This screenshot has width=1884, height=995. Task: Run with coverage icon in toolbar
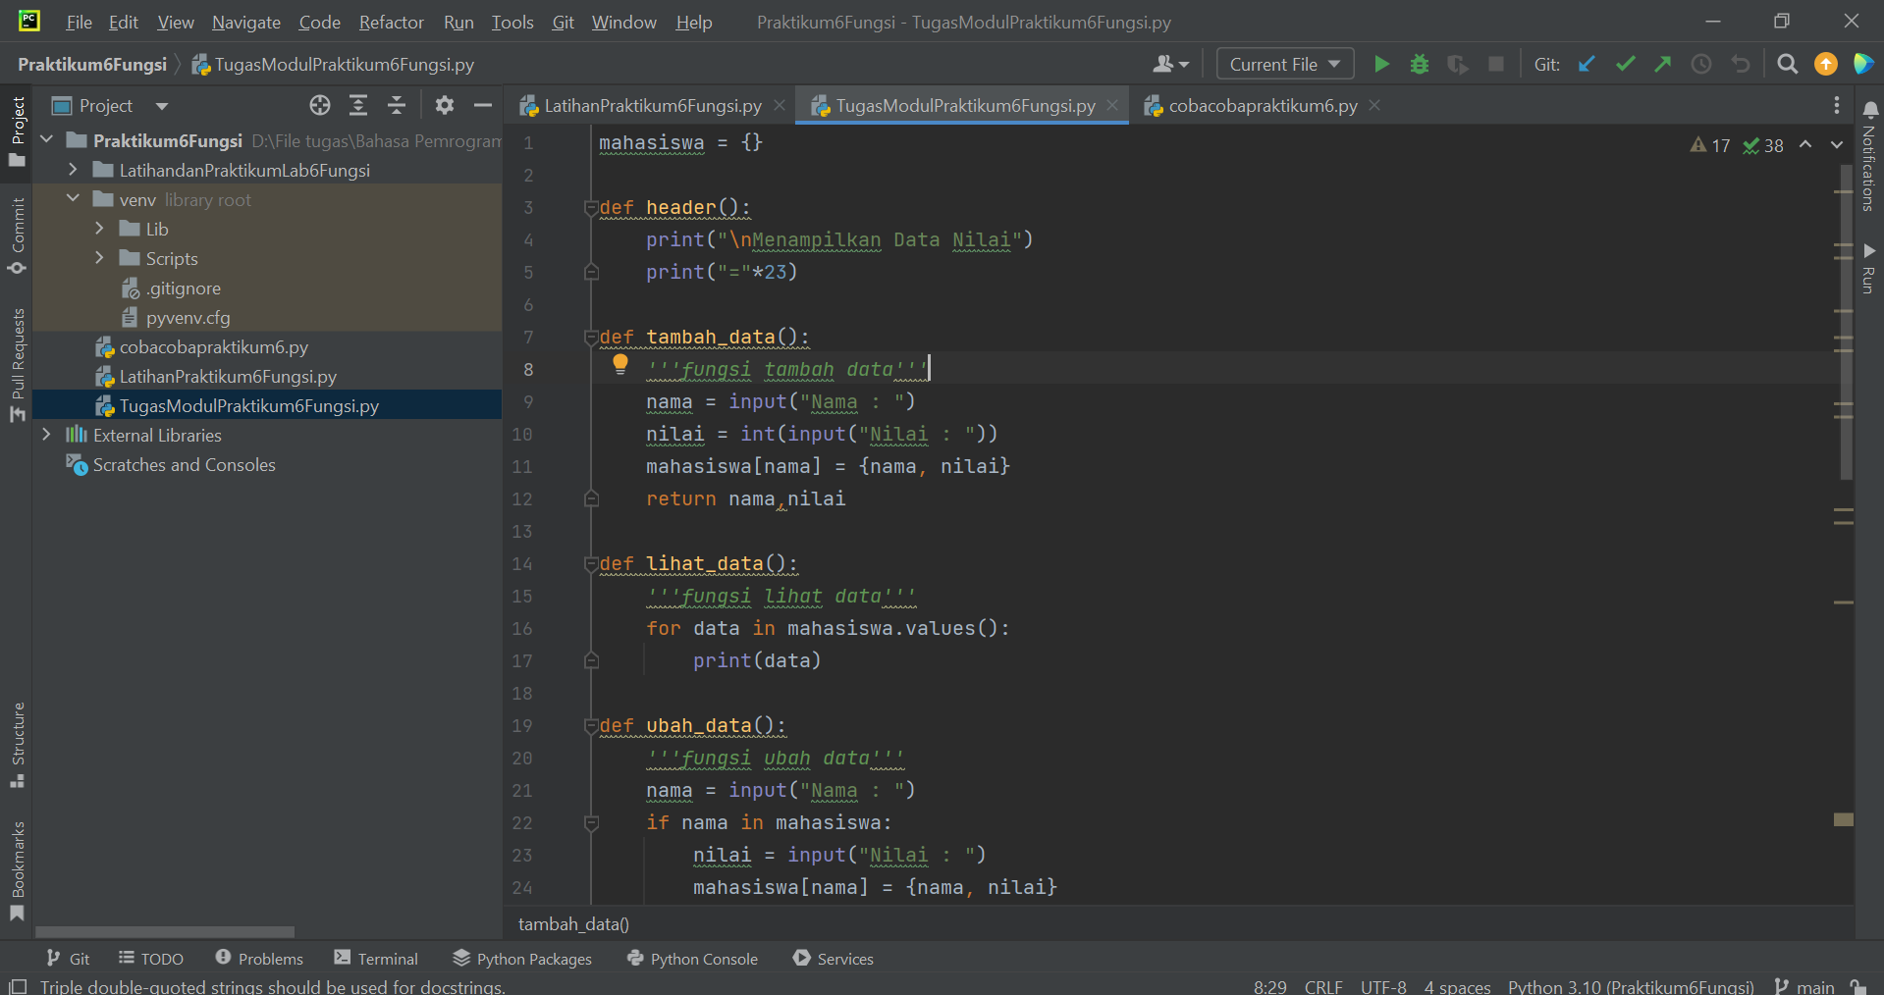pos(1458,65)
